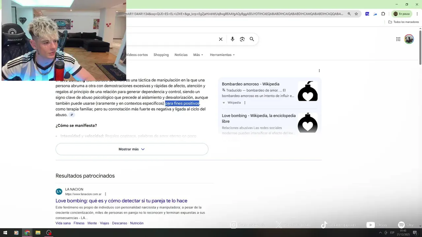Open options for the LA NACION ad
This screenshot has height=237, width=422.
point(105,194)
